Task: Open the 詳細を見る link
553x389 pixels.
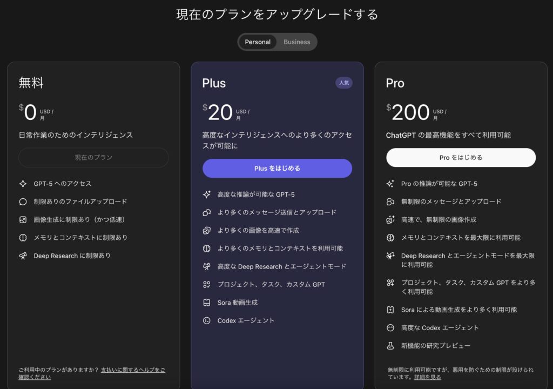Action: coord(428,377)
